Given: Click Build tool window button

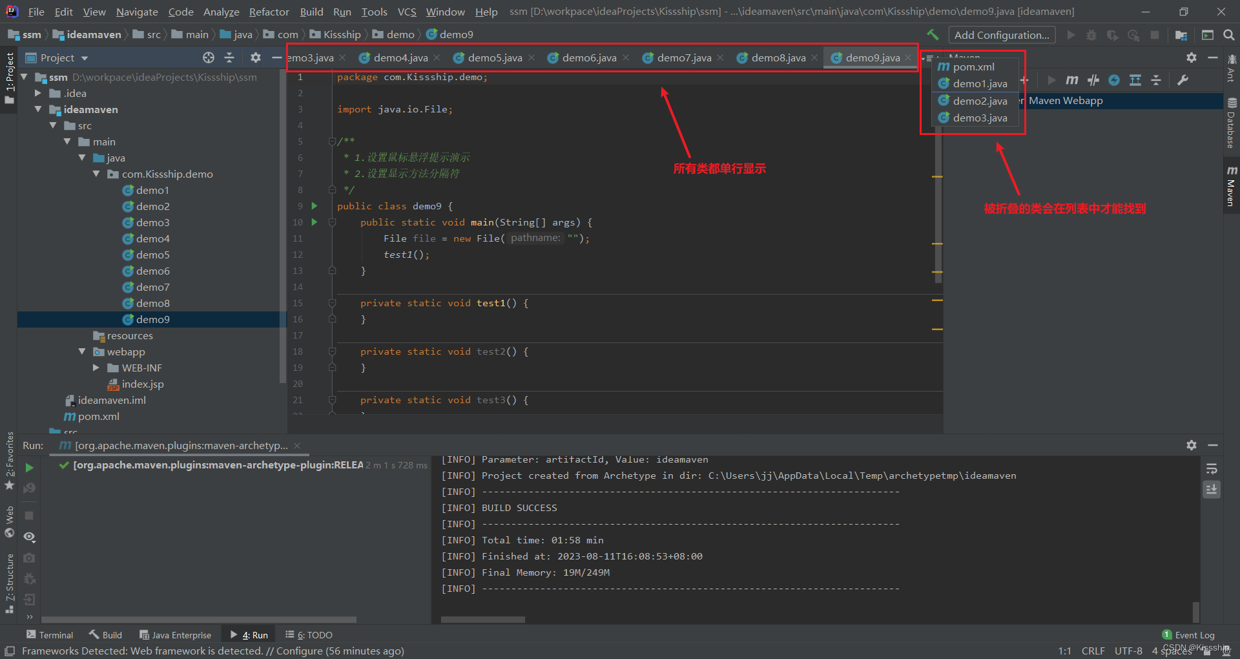Looking at the screenshot, I should click(106, 635).
